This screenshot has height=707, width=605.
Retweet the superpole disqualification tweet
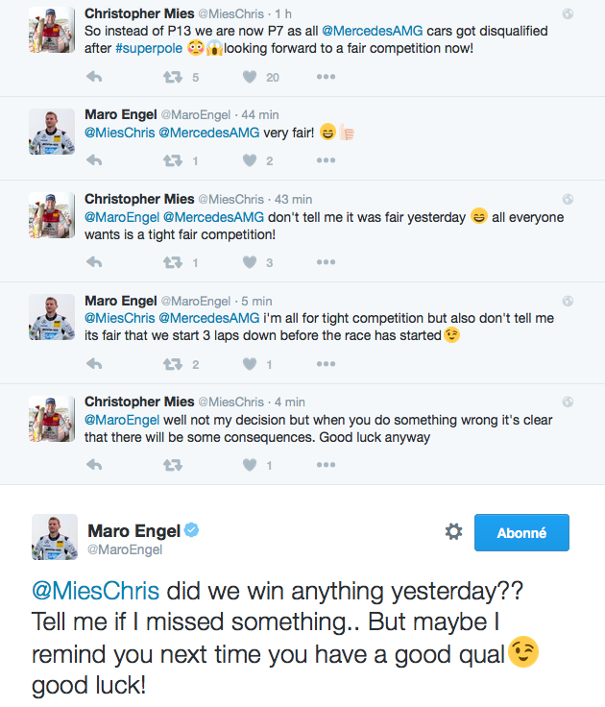173,77
